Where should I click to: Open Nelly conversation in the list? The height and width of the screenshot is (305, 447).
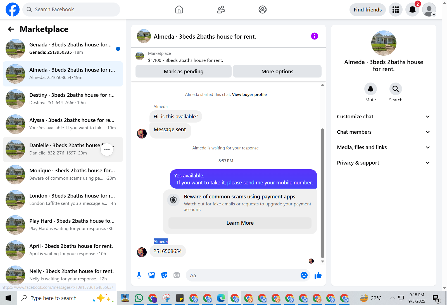click(63, 275)
